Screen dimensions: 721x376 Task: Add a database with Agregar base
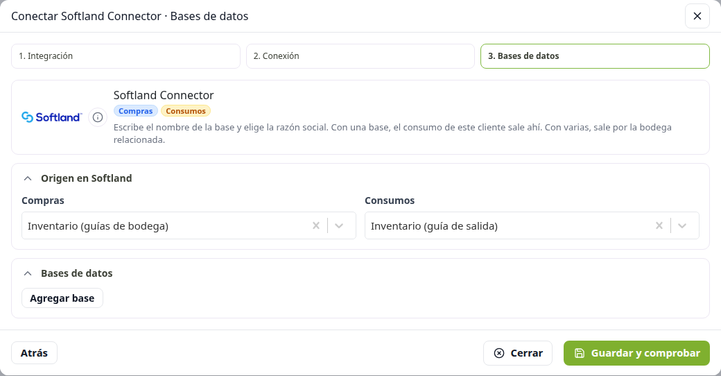point(62,298)
